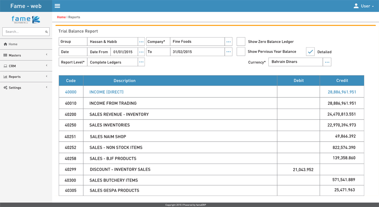The height and width of the screenshot is (207, 379).
Task: Click the Masters grid icon
Action: 5,55
